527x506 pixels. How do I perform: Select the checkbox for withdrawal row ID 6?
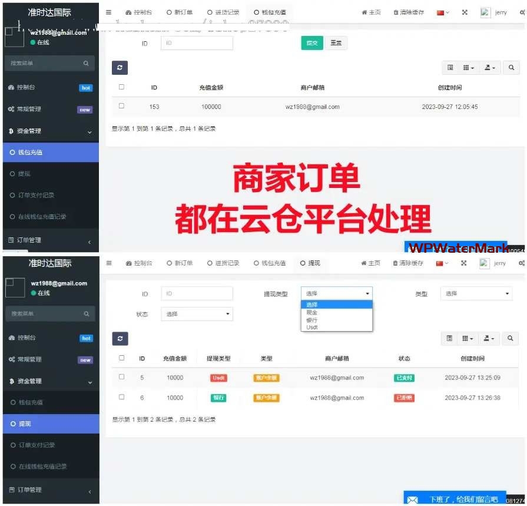coord(121,397)
